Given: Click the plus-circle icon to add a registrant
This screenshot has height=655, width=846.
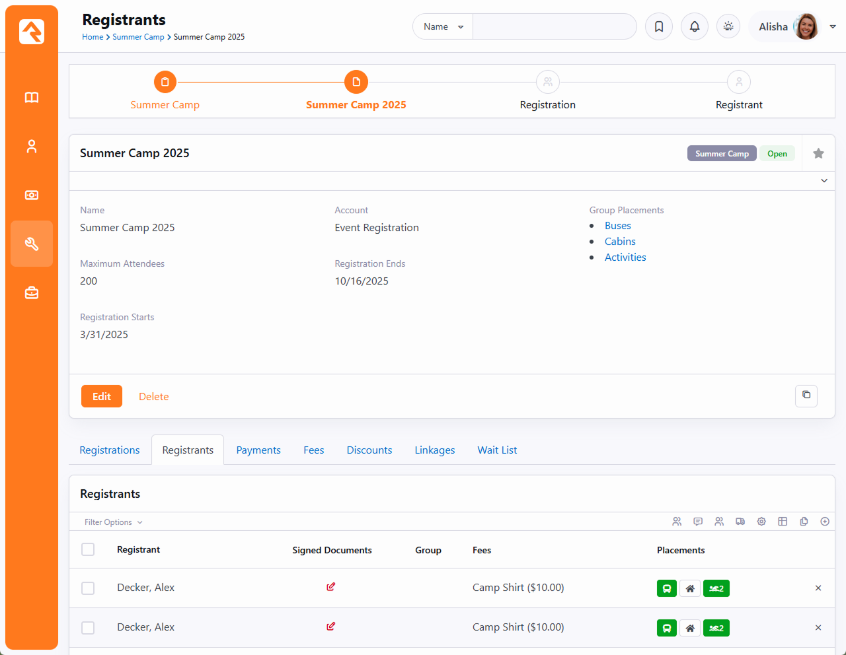Looking at the screenshot, I should click(825, 522).
